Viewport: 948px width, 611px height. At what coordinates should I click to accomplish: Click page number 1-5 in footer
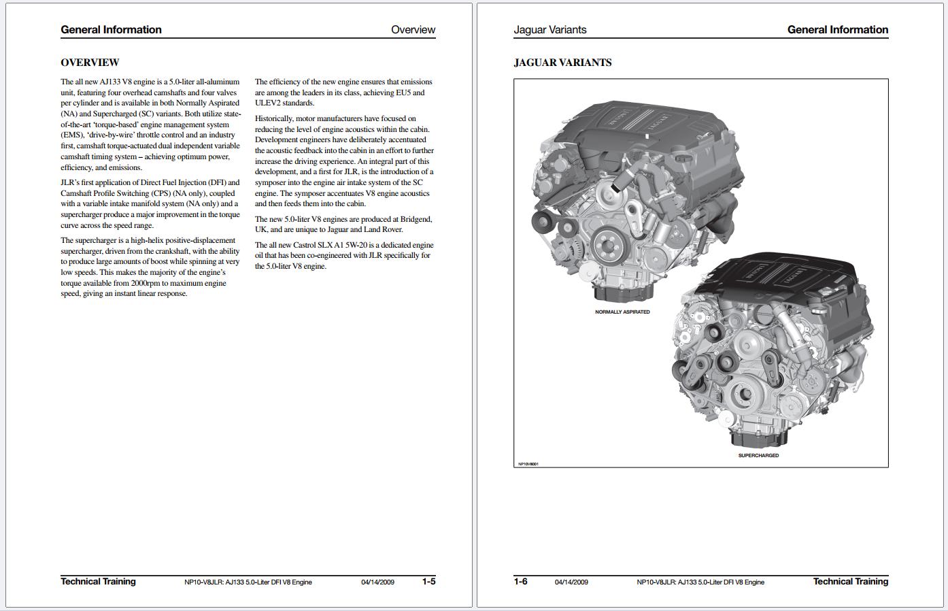click(428, 582)
